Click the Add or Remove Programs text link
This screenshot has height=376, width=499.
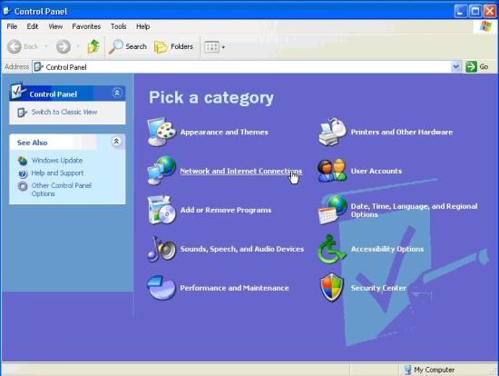[x=226, y=210]
